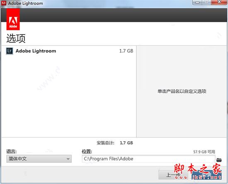Click the 1.7 GB size beside Lightroom
Viewport: 228px width, 184px height.
coord(126,51)
